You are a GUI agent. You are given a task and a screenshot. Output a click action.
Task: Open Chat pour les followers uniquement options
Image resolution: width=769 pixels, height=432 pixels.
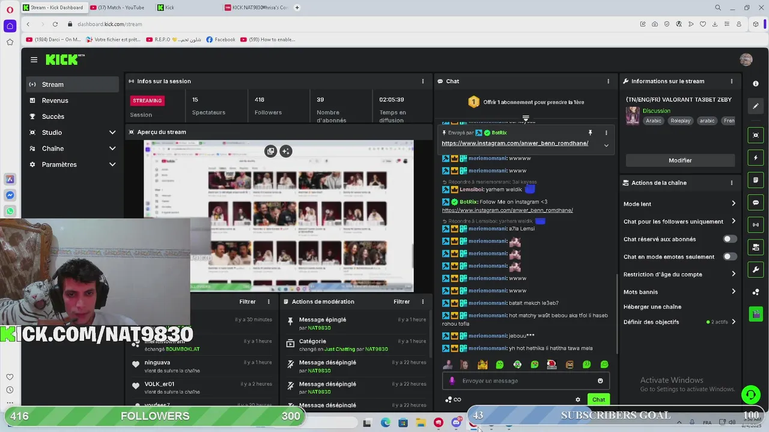pos(679,221)
